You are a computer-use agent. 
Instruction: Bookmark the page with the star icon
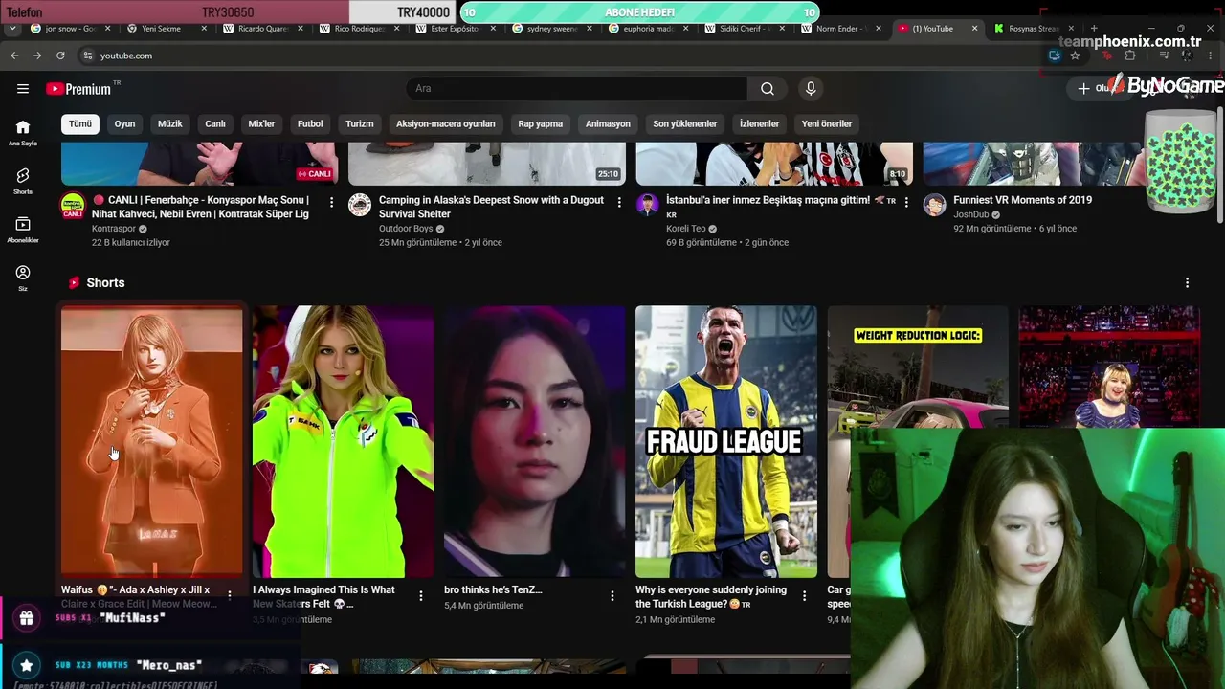click(1075, 56)
